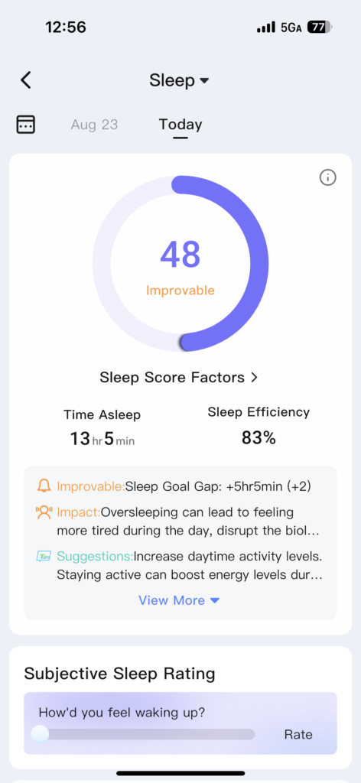
Task: Select the Today tab
Action: point(180,125)
